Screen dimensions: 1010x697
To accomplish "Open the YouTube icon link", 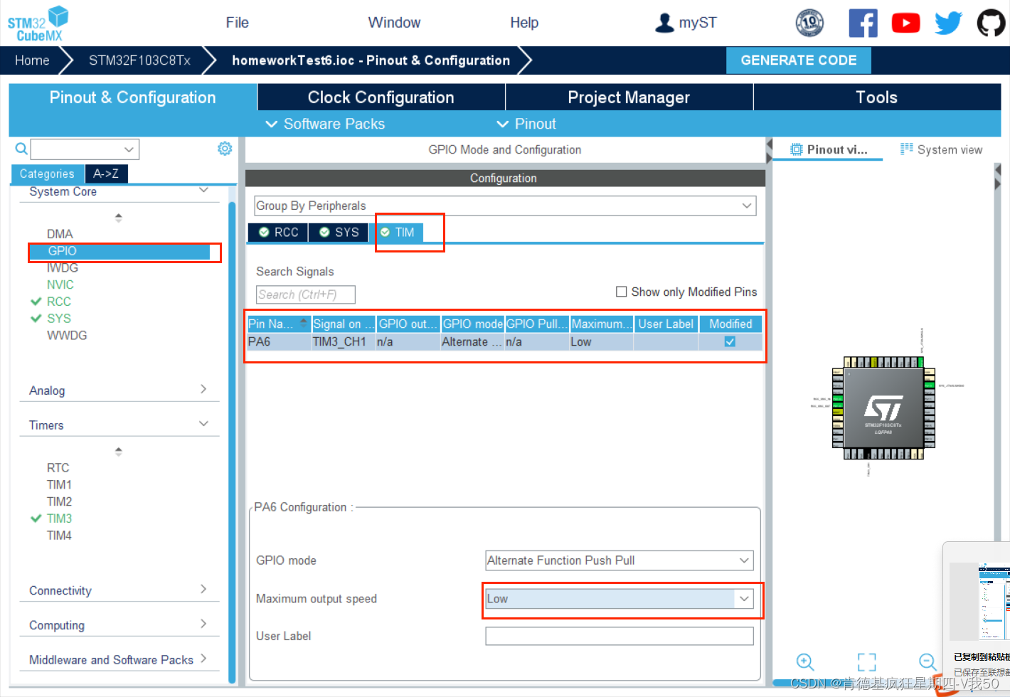I will click(905, 23).
